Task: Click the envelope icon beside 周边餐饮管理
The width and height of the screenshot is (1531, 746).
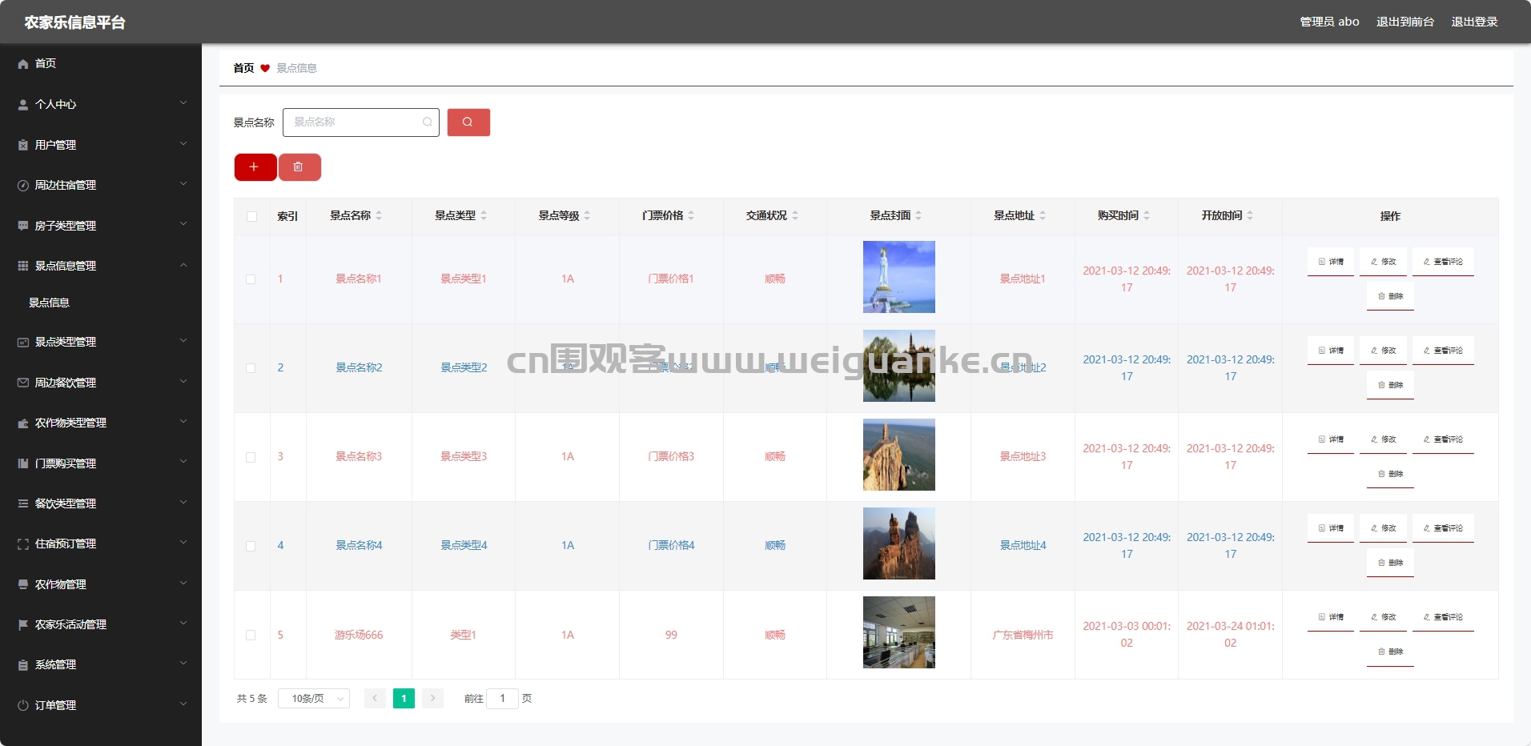Action: 23,383
